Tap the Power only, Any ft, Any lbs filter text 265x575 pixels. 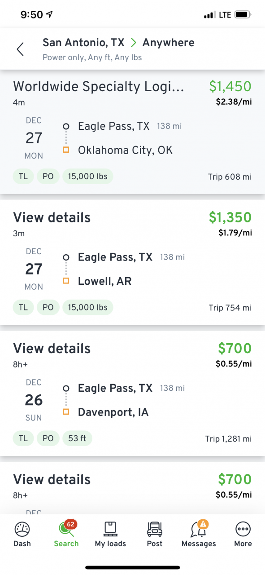(x=92, y=57)
